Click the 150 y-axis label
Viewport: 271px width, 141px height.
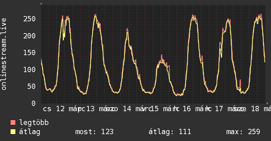[29, 53]
